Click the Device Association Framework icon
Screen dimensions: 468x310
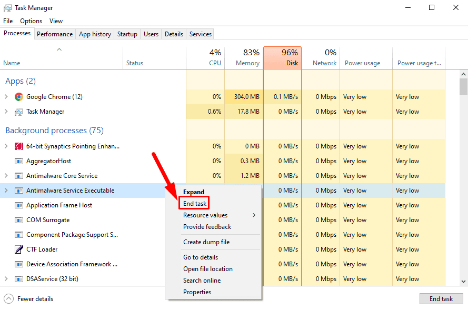click(x=19, y=264)
